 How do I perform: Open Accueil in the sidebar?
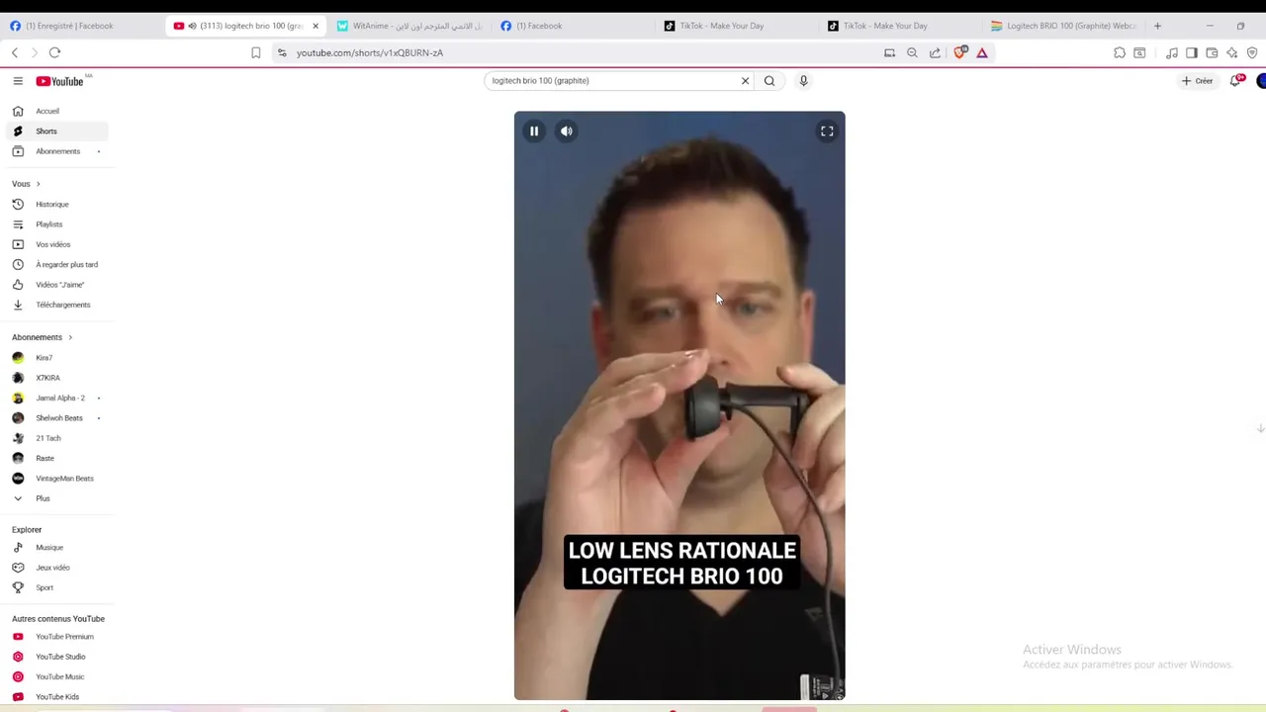click(x=57, y=111)
